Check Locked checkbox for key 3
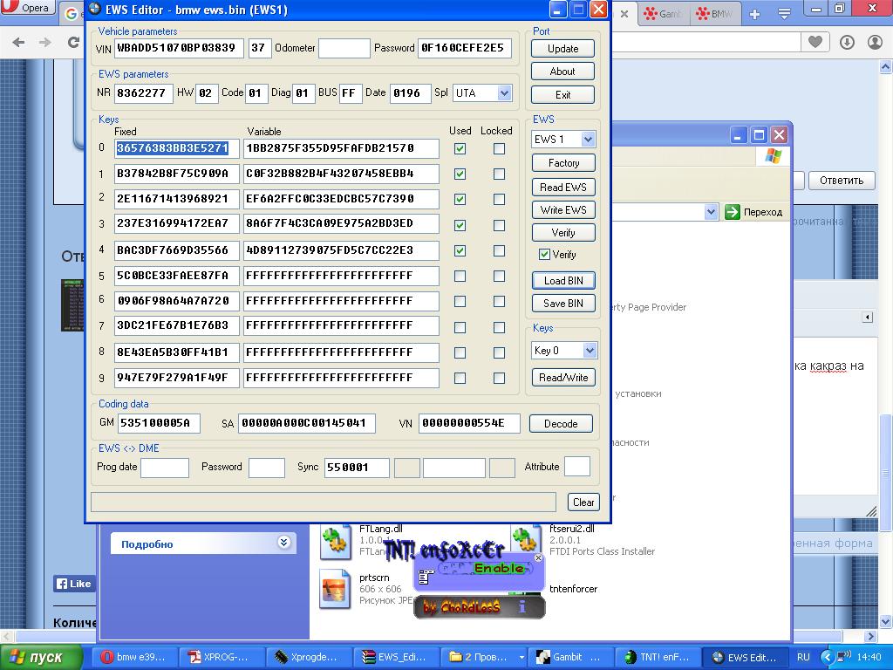The height and width of the screenshot is (670, 893). (499, 225)
